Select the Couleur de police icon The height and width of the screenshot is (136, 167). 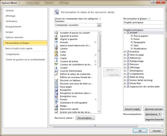56,61
